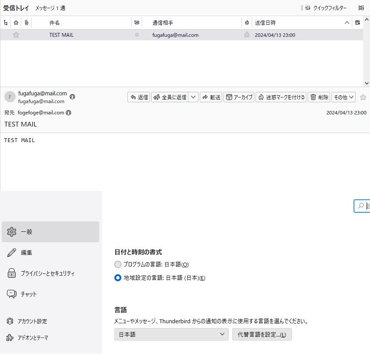The height and width of the screenshot is (354, 370).
Task: Select program language date format option
Action: click(x=118, y=264)
